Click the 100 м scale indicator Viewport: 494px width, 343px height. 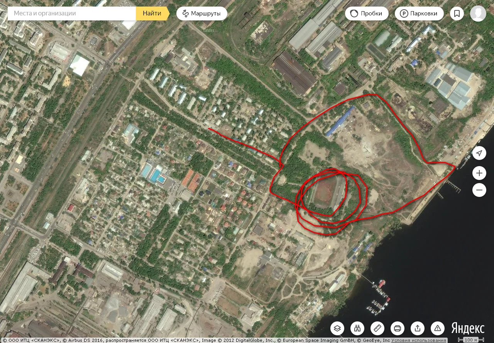pyautogui.click(x=470, y=340)
